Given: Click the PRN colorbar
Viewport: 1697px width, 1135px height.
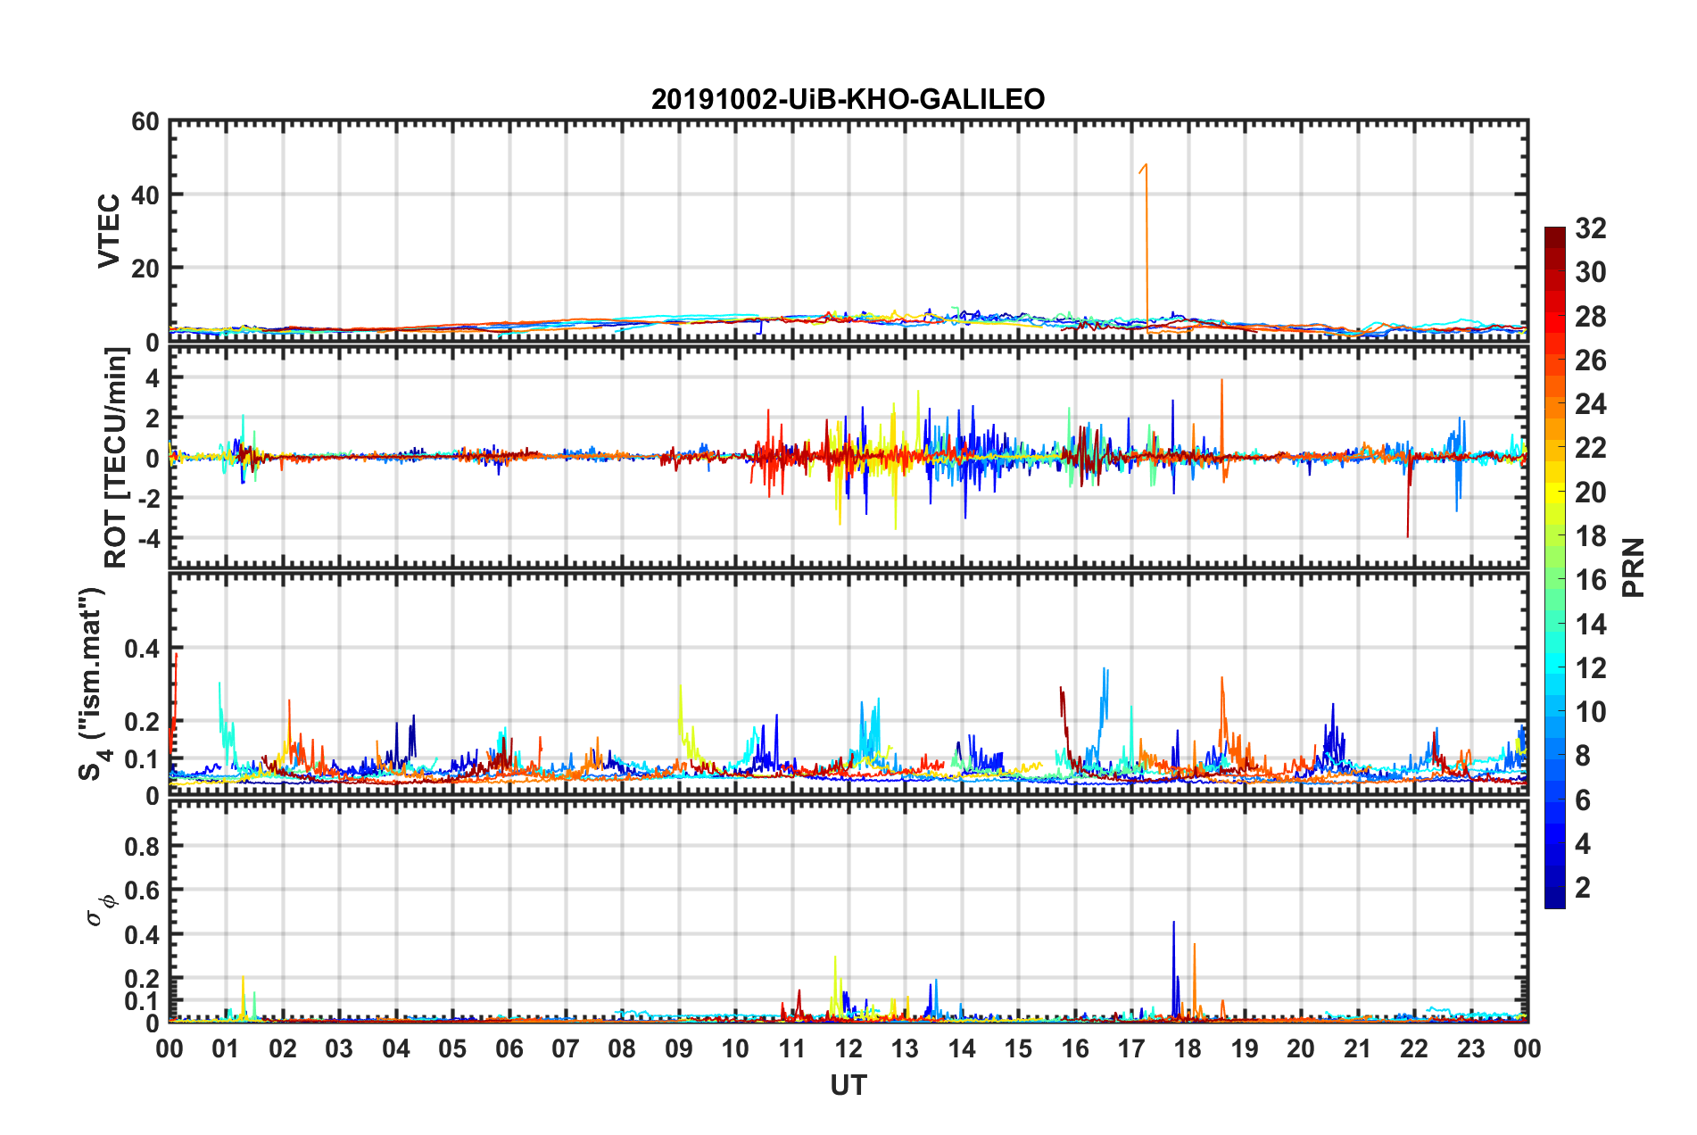Looking at the screenshot, I should click(x=1554, y=567).
